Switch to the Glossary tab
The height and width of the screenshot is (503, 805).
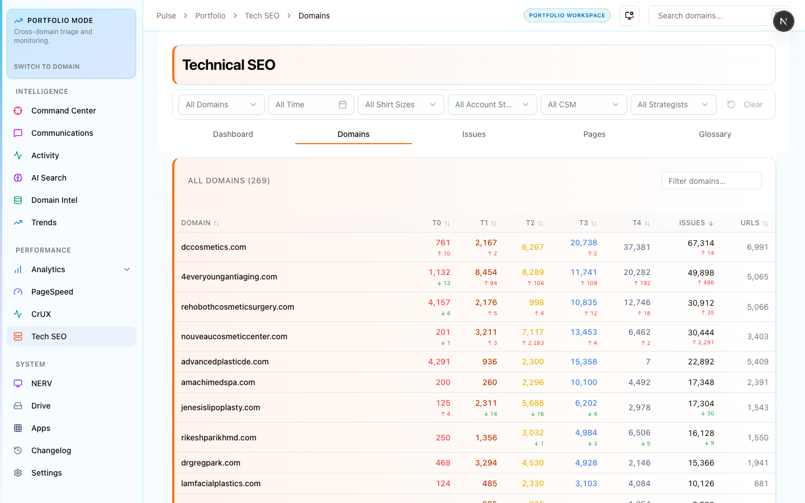point(714,134)
